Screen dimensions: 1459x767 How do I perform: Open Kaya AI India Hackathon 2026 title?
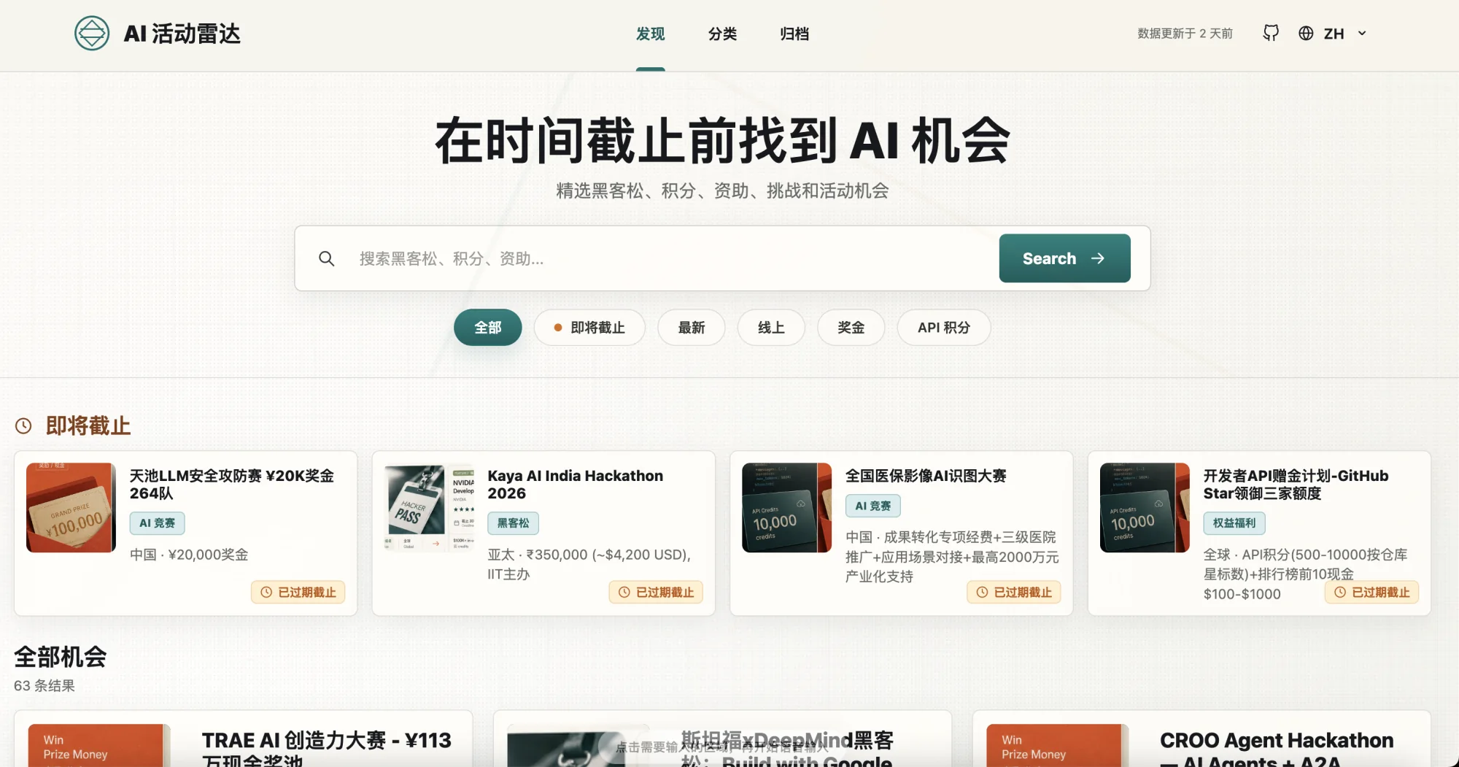(x=576, y=485)
